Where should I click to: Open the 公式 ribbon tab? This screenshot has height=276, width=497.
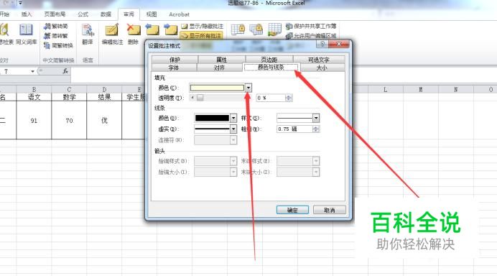(83, 14)
